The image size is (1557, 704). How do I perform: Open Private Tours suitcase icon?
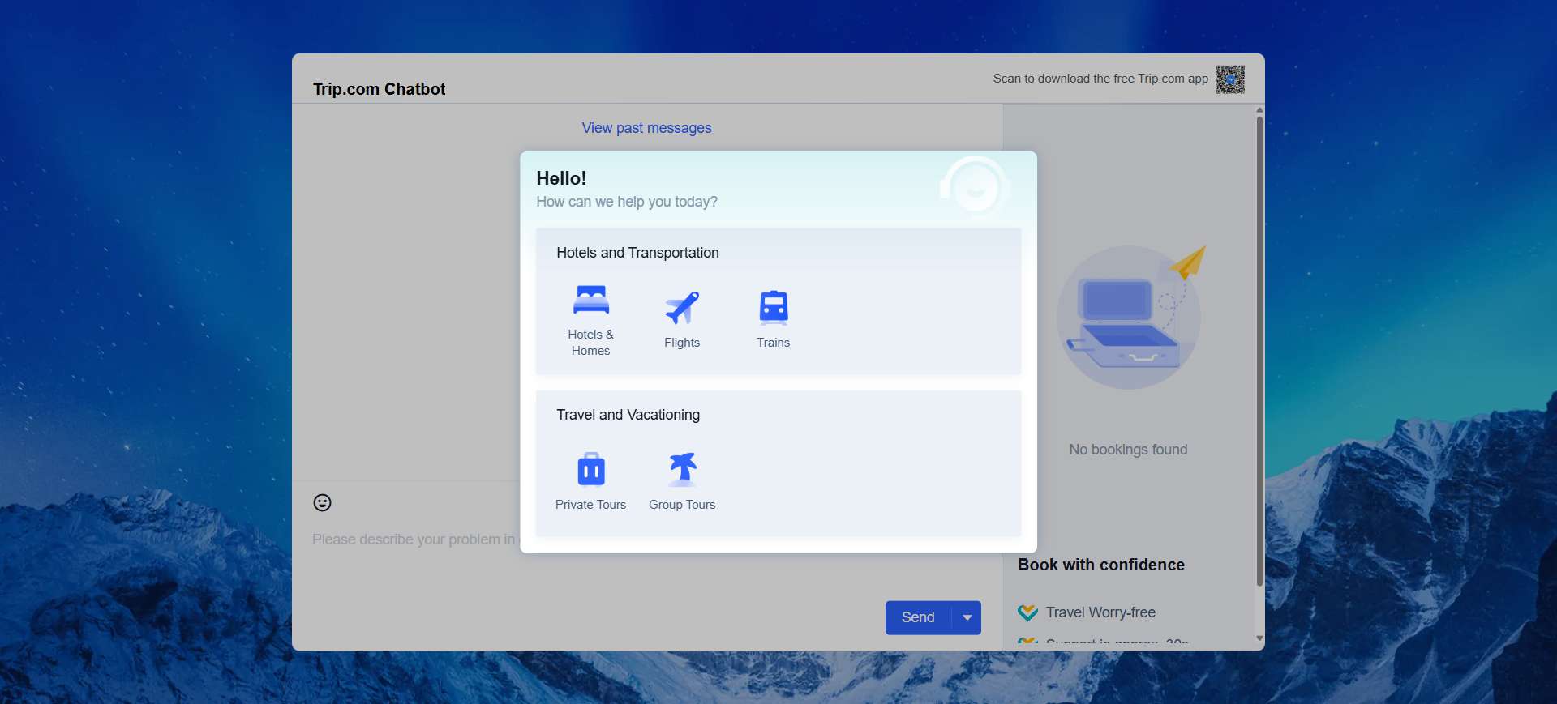pos(590,470)
